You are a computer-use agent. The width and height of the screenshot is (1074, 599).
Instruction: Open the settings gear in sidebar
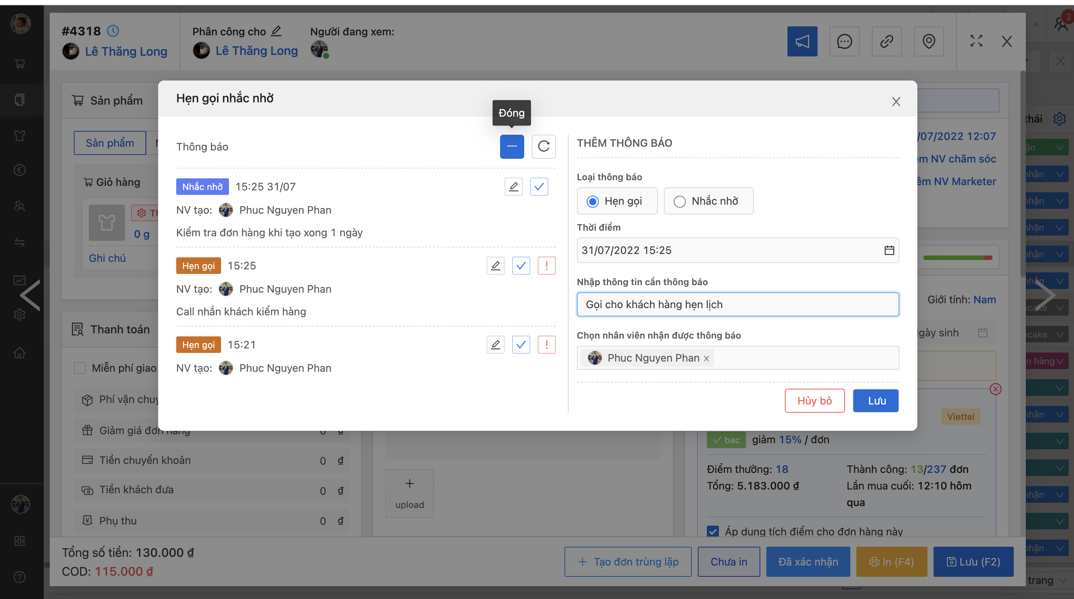[x=20, y=315]
